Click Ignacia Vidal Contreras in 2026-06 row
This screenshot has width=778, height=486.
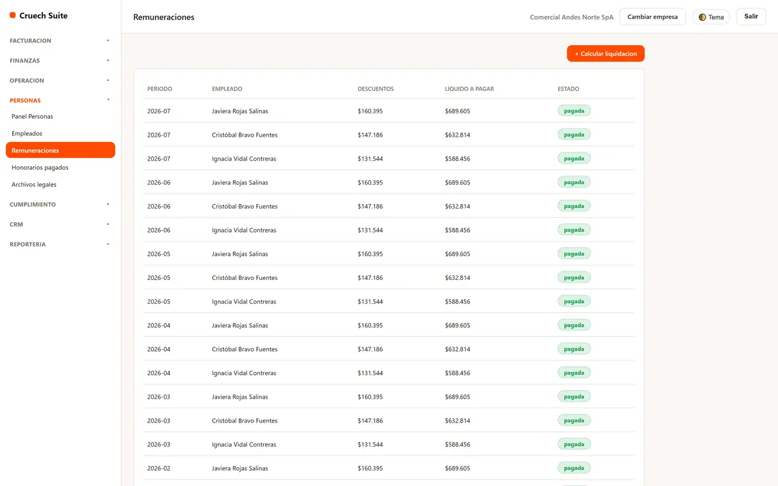(x=244, y=230)
